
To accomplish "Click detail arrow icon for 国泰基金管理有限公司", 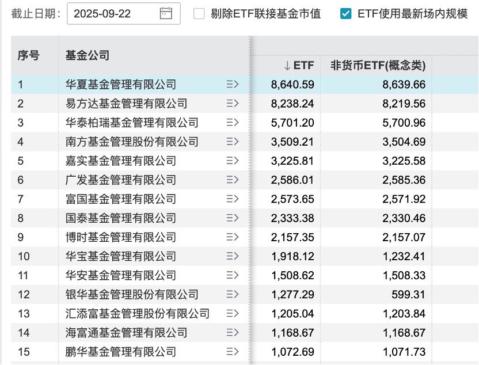I will [233, 218].
